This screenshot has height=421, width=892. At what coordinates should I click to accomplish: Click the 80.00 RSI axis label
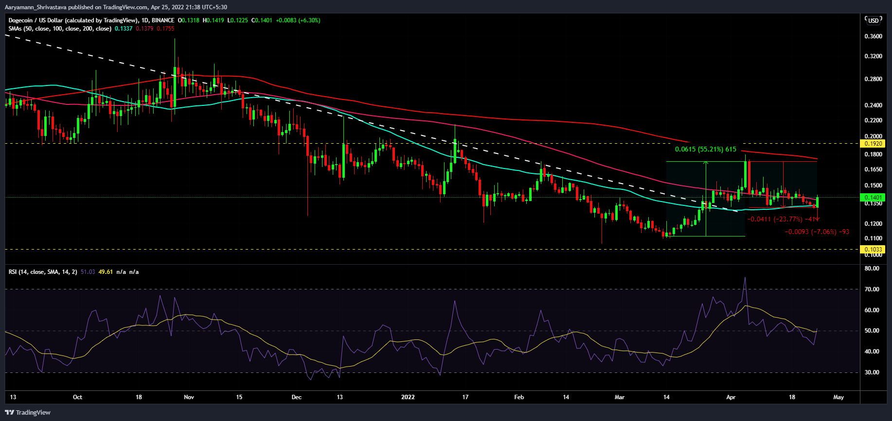coord(872,269)
